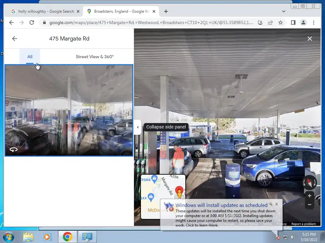Dismiss the Windows update notification
325x243 pixels.
[276, 204]
